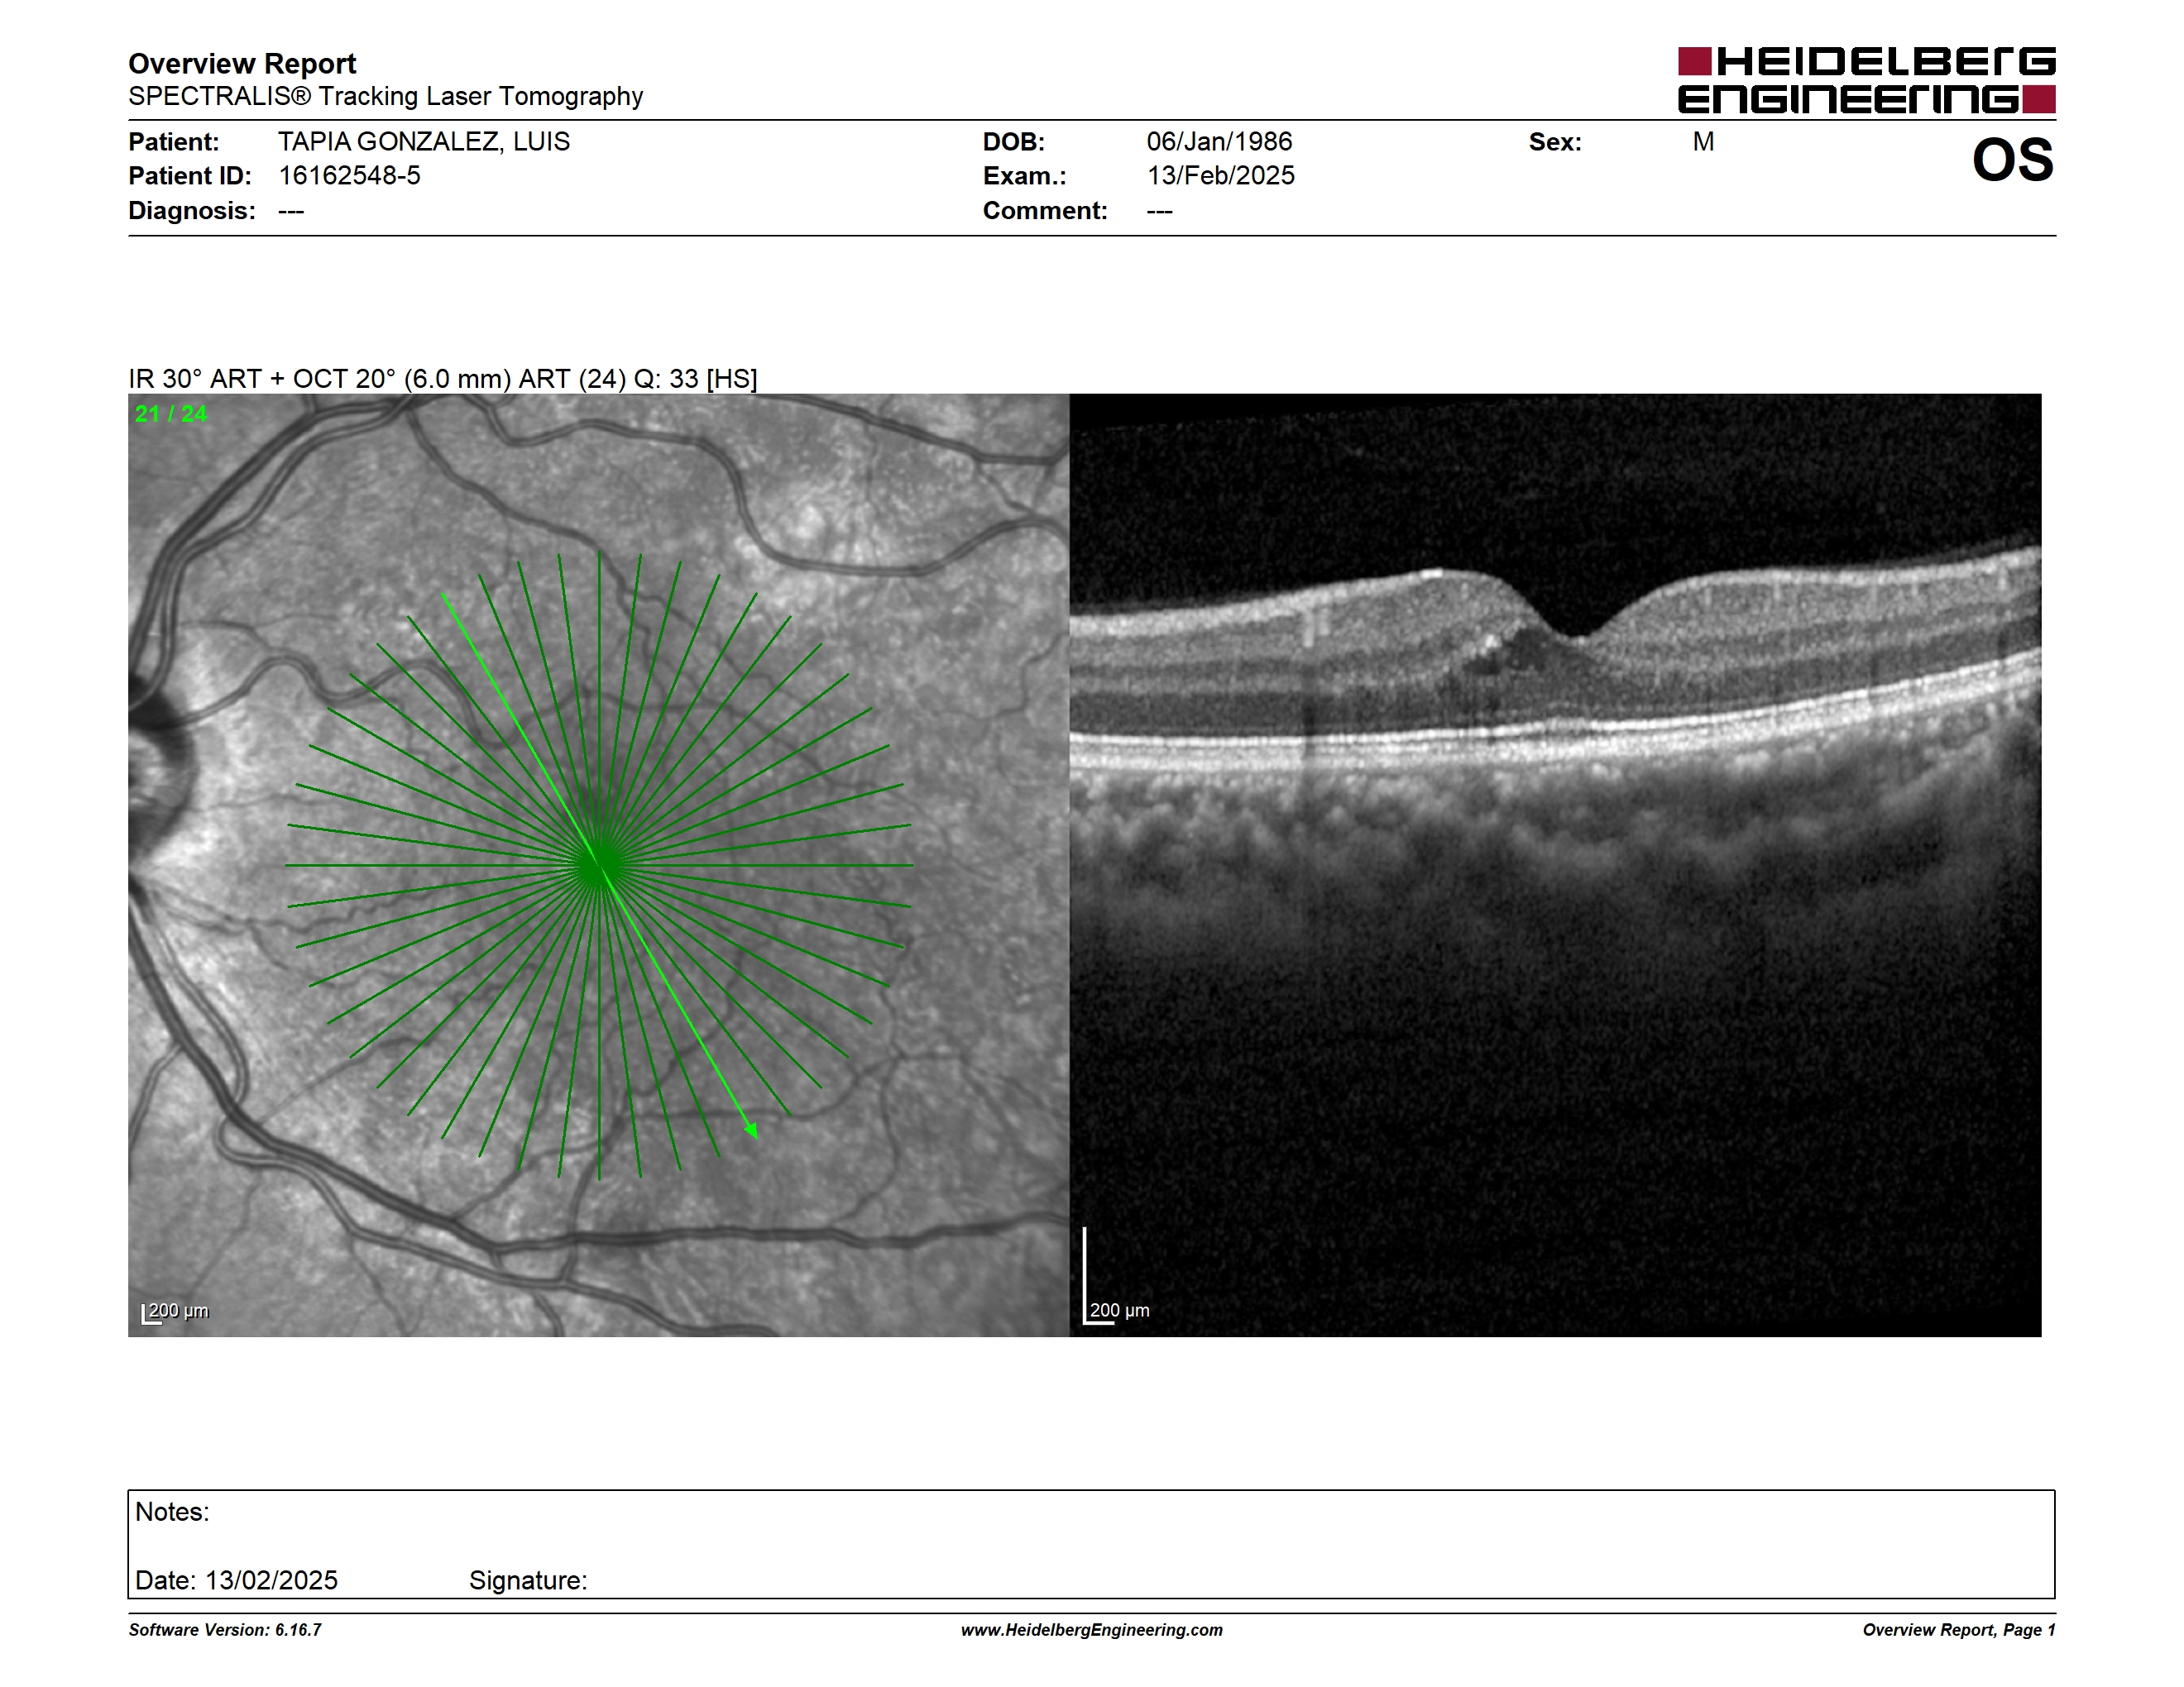Click the Diagnosis field label
The width and height of the screenshot is (2184, 1687).
tap(191, 211)
